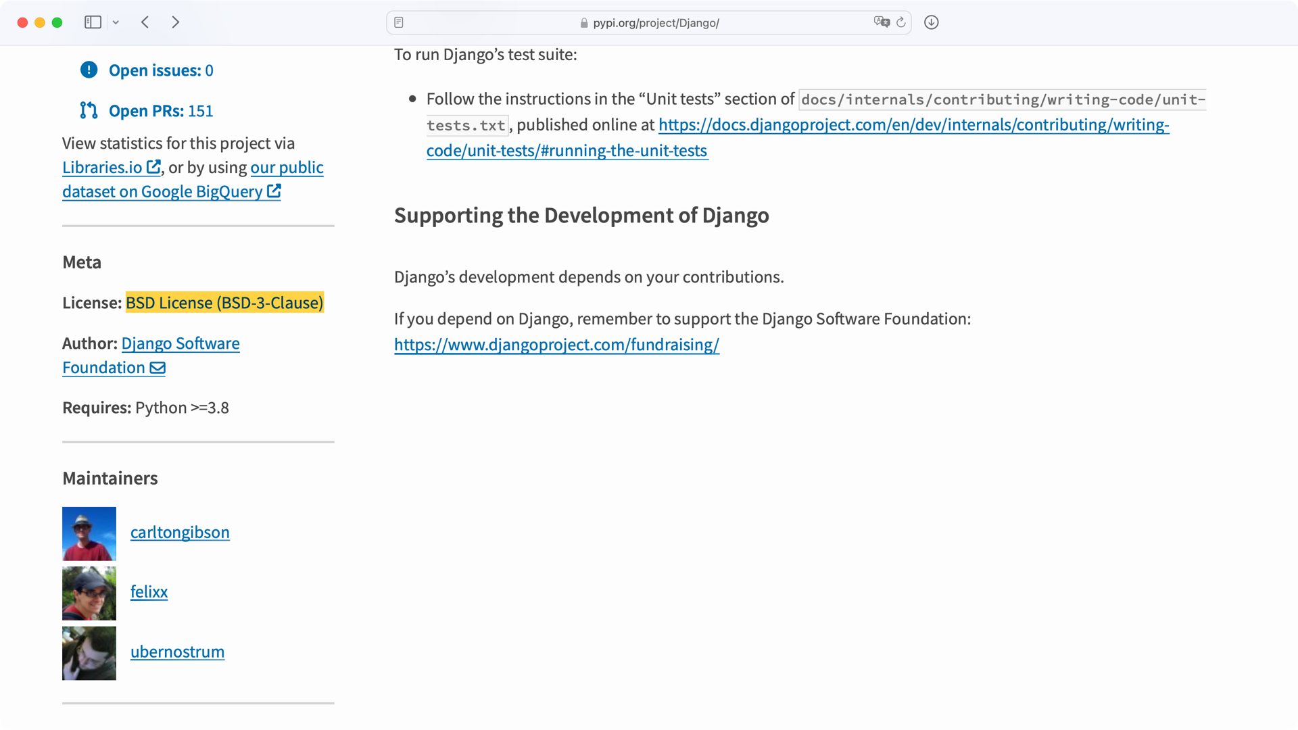Click the Open issues exclamation icon
This screenshot has width=1298, height=730.
[89, 70]
